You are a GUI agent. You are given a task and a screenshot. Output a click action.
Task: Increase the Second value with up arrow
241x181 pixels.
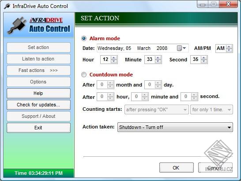point(204,58)
